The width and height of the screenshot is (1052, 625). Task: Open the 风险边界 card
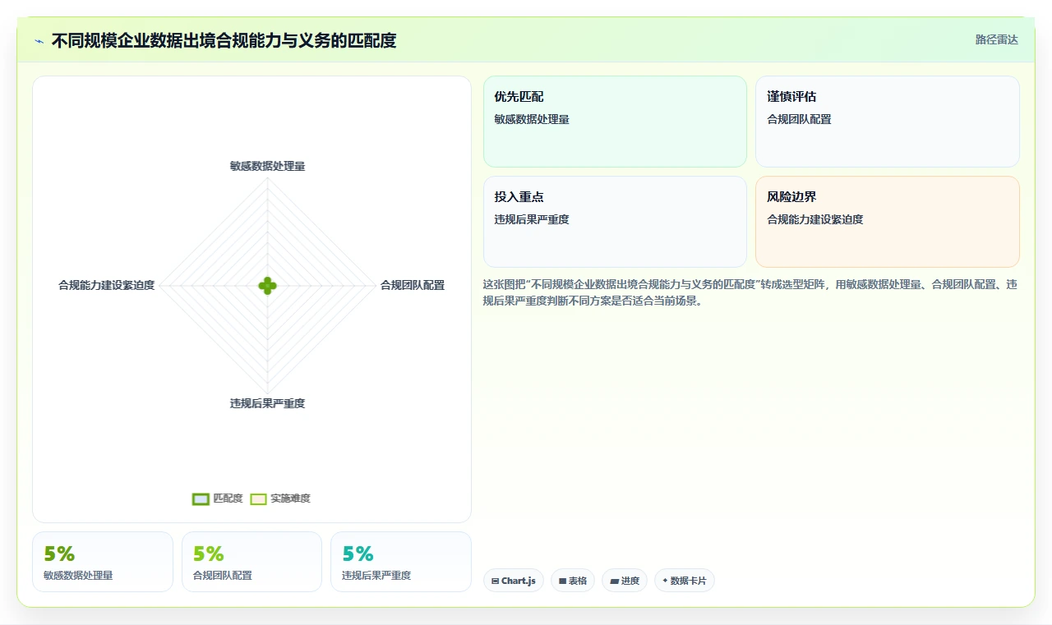point(888,222)
